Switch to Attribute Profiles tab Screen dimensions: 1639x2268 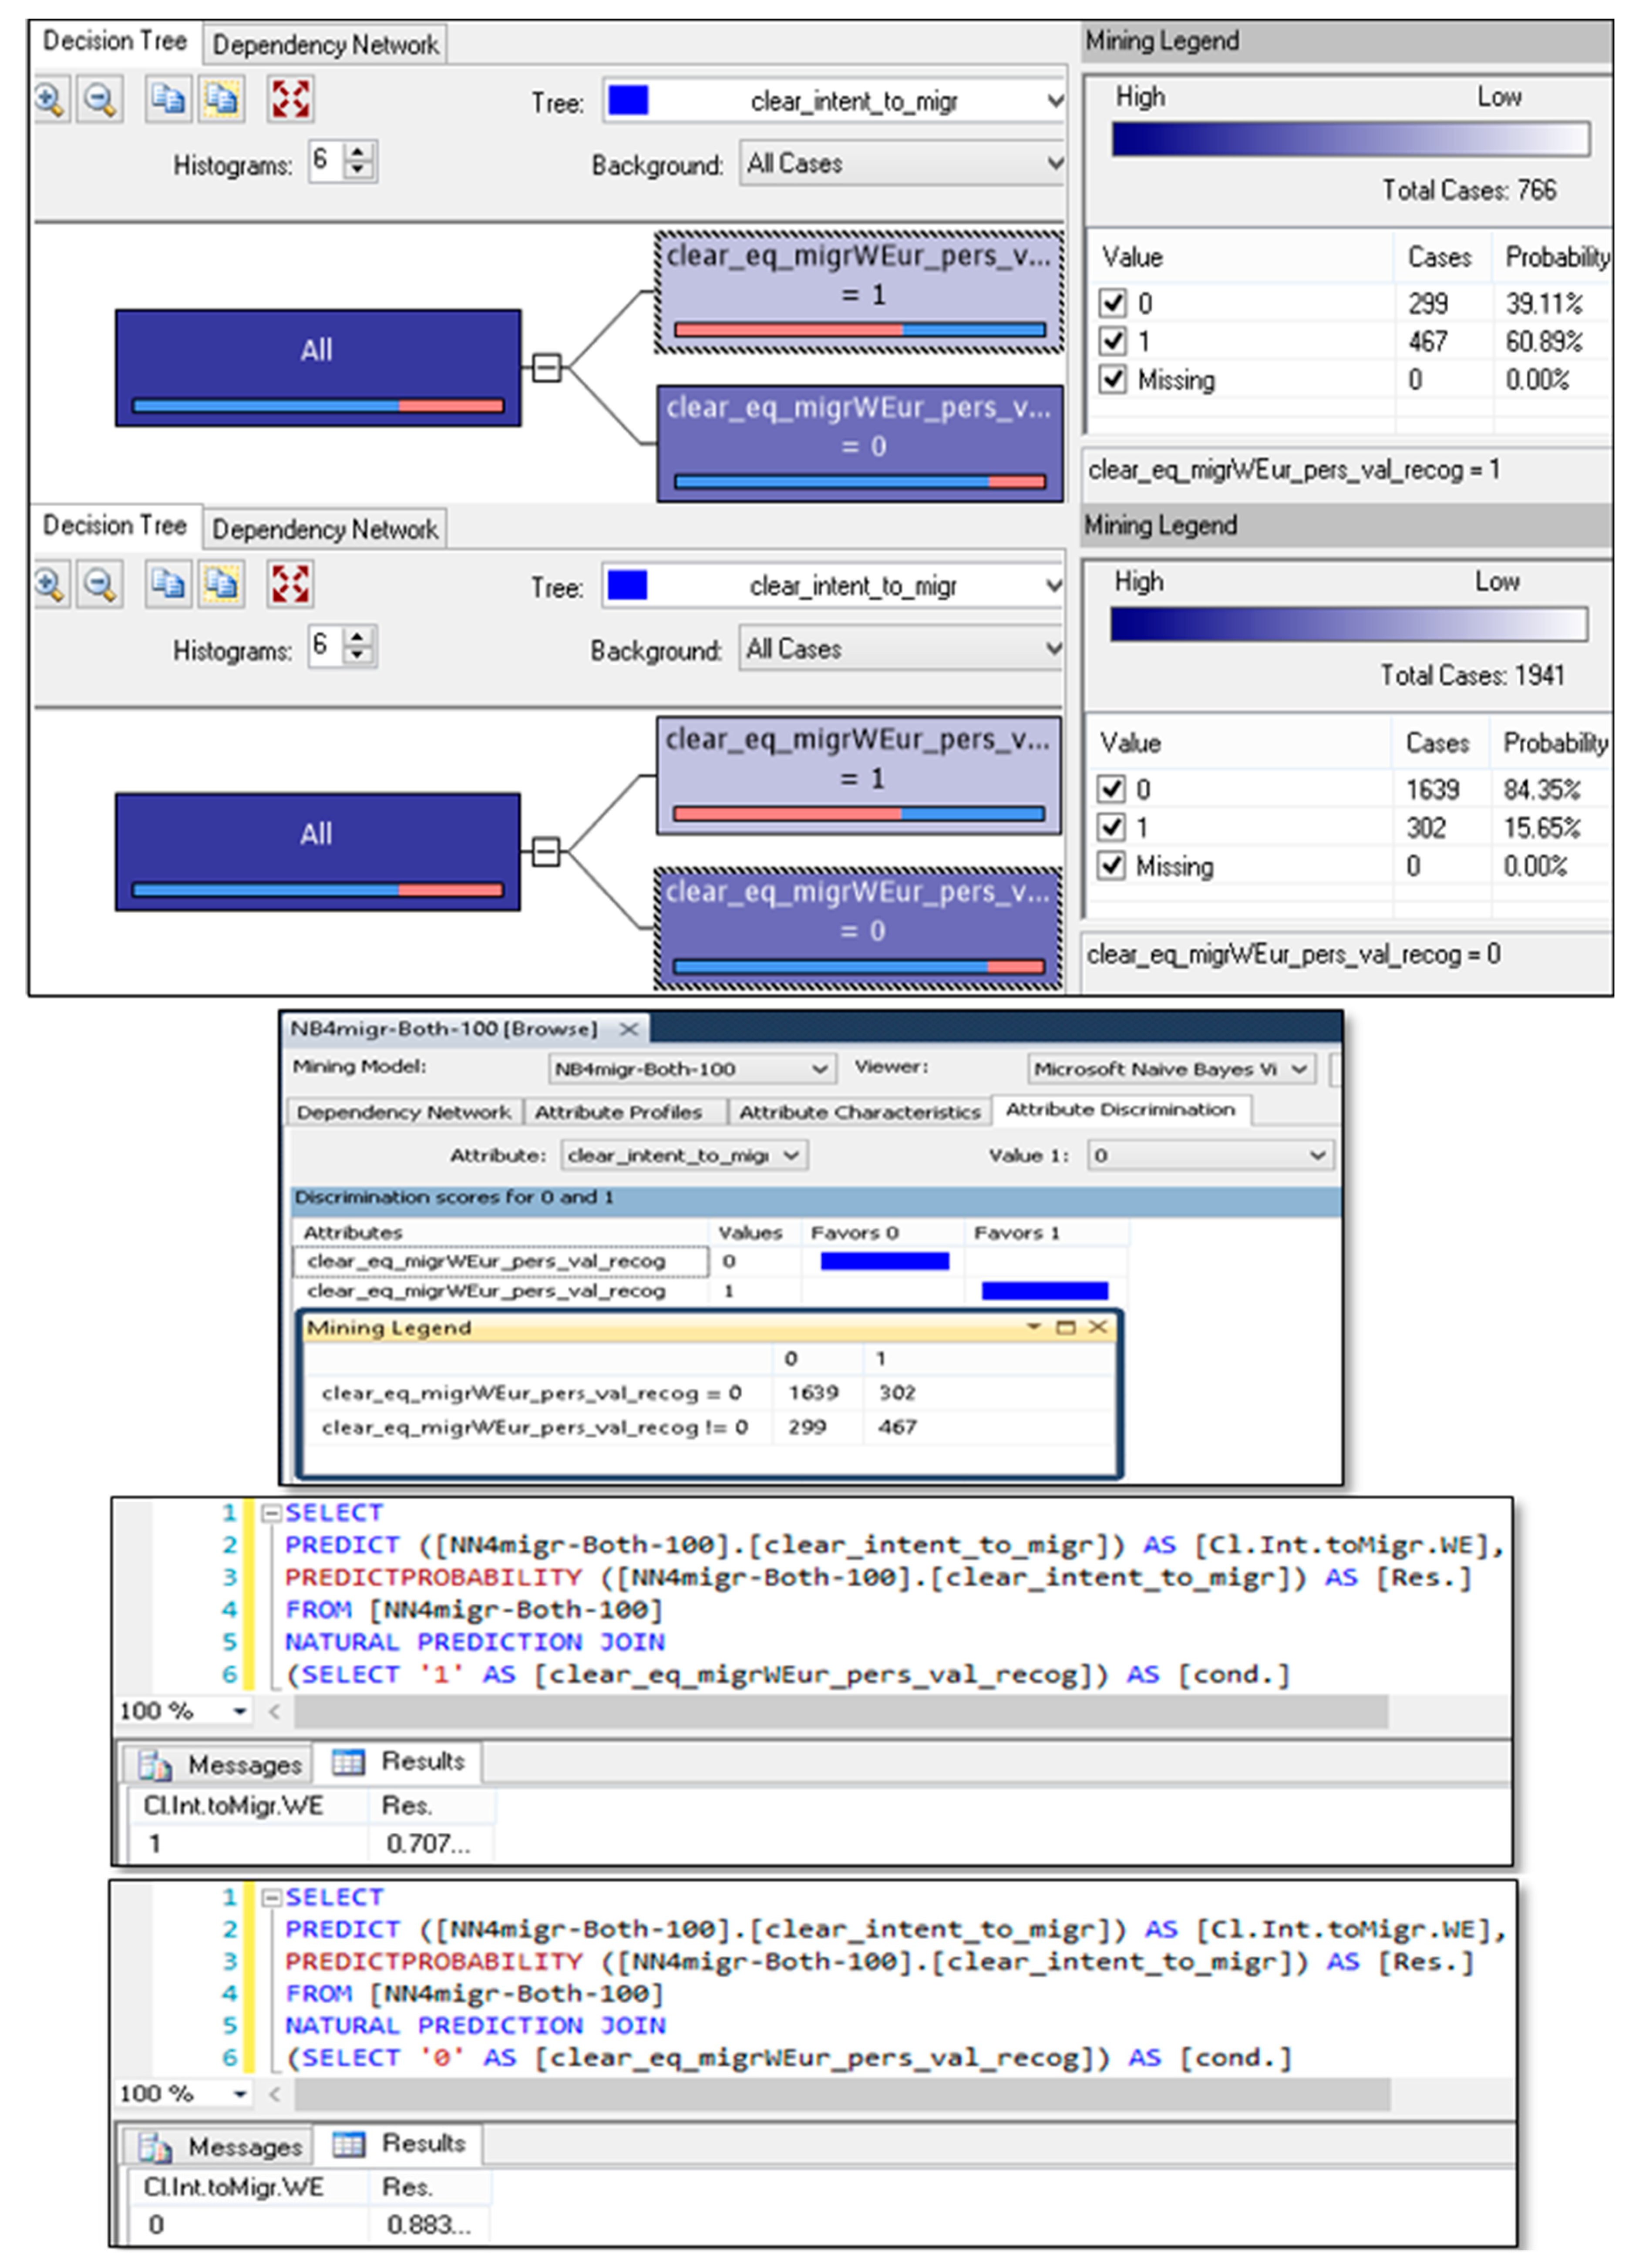coord(618,1112)
